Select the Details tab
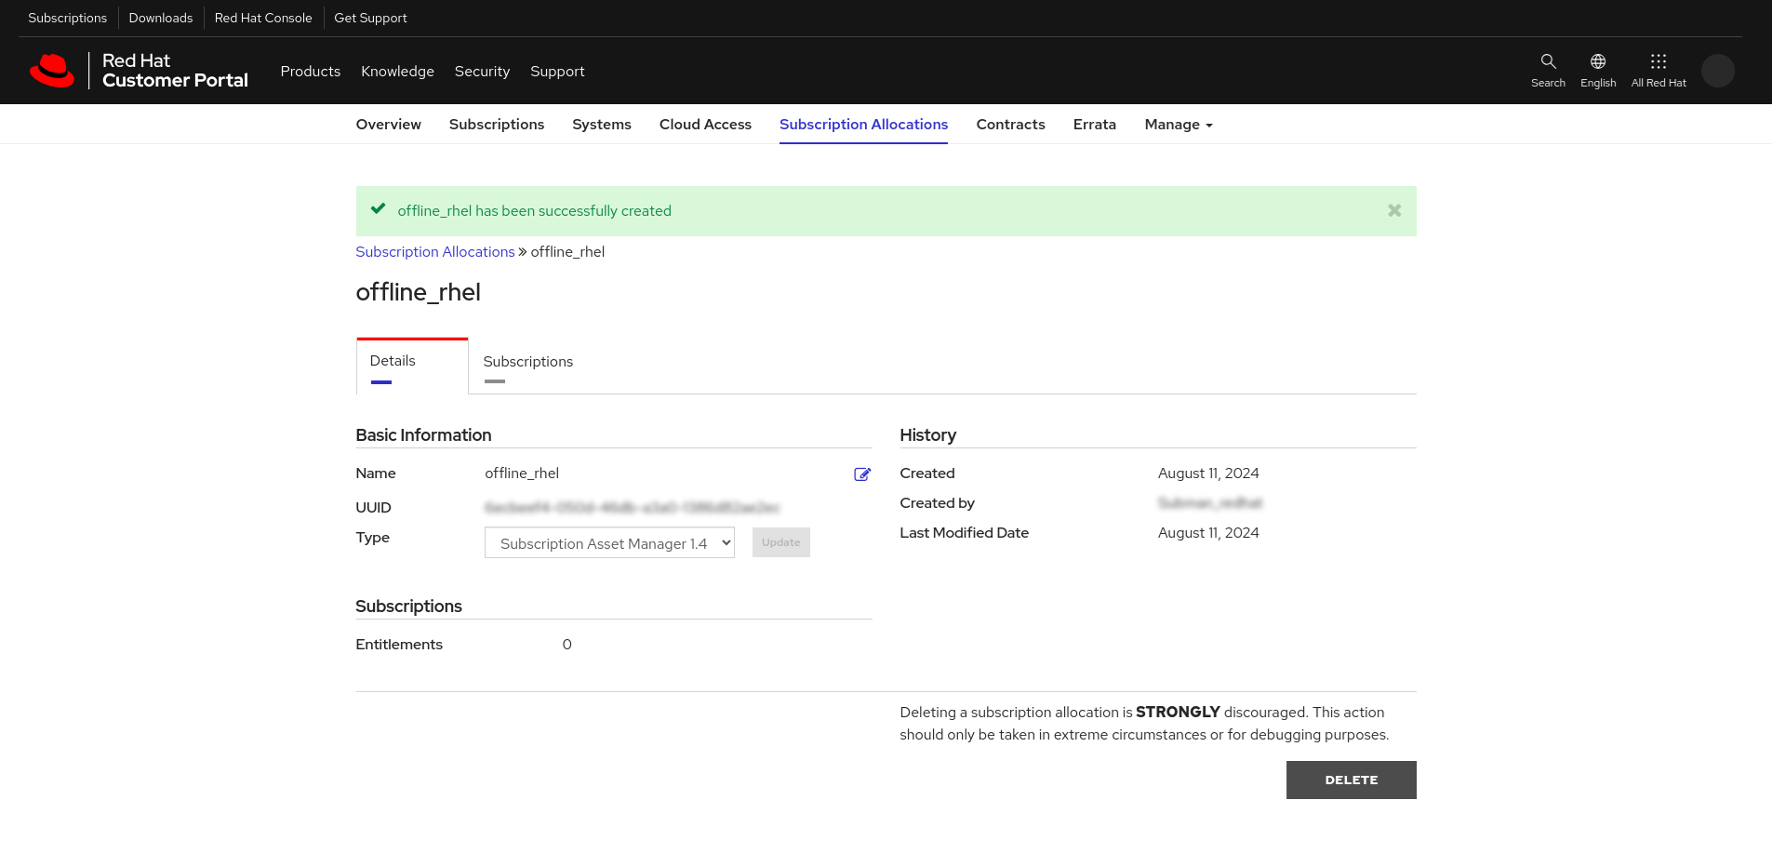 click(x=393, y=361)
